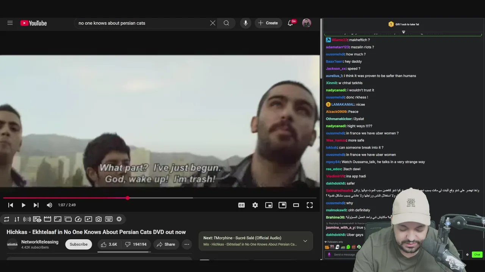485x272 pixels.
Task: Open notifications bell
Action: [290, 23]
